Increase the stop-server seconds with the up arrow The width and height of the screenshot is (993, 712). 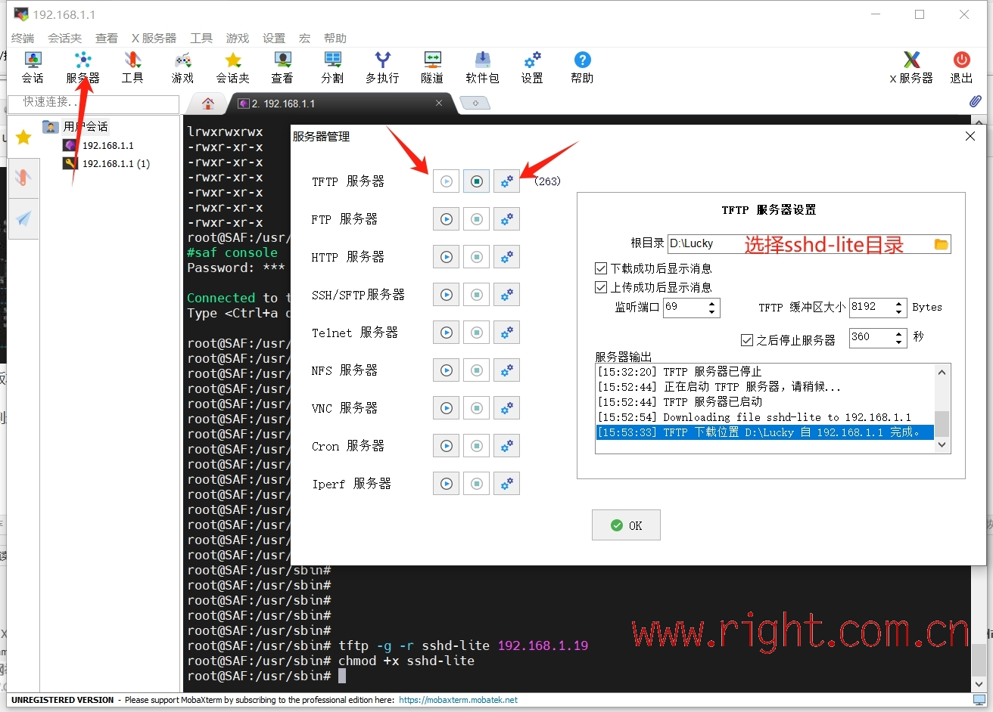click(x=898, y=333)
